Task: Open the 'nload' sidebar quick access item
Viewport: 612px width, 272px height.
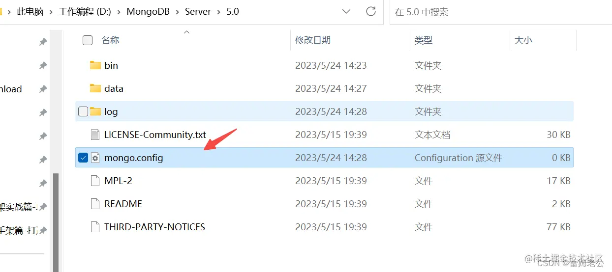Action: [x=11, y=89]
